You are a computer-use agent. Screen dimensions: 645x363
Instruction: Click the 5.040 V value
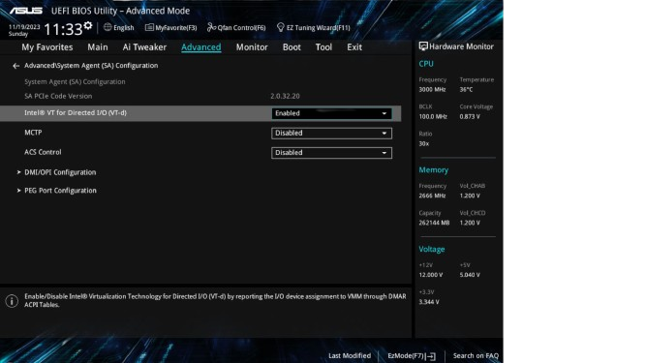pos(470,275)
